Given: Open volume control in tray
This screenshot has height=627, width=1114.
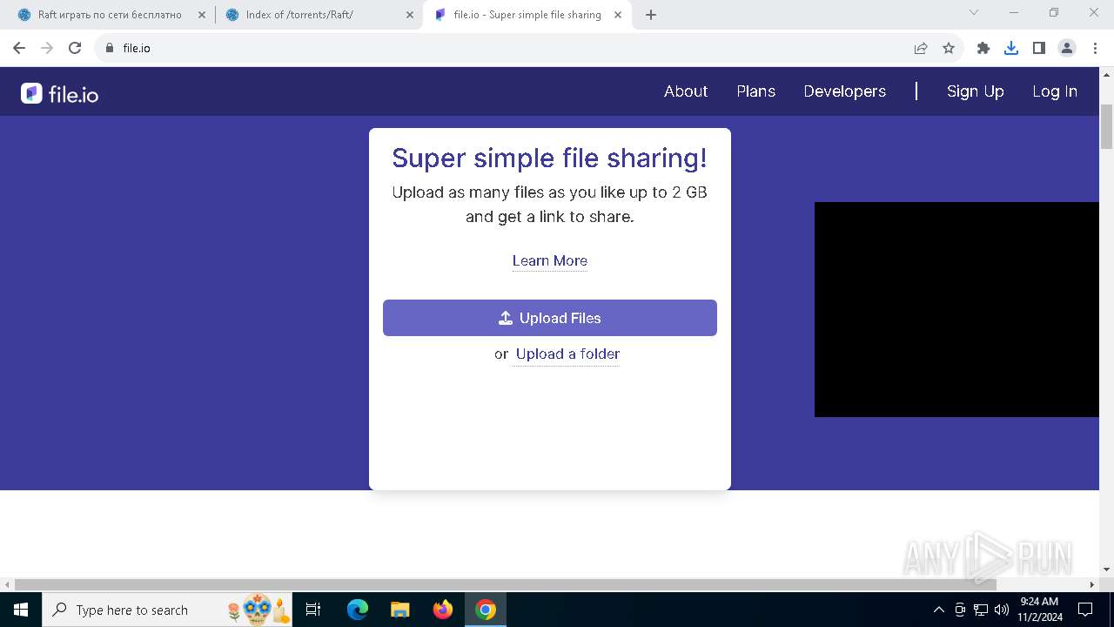Looking at the screenshot, I should (x=1002, y=610).
